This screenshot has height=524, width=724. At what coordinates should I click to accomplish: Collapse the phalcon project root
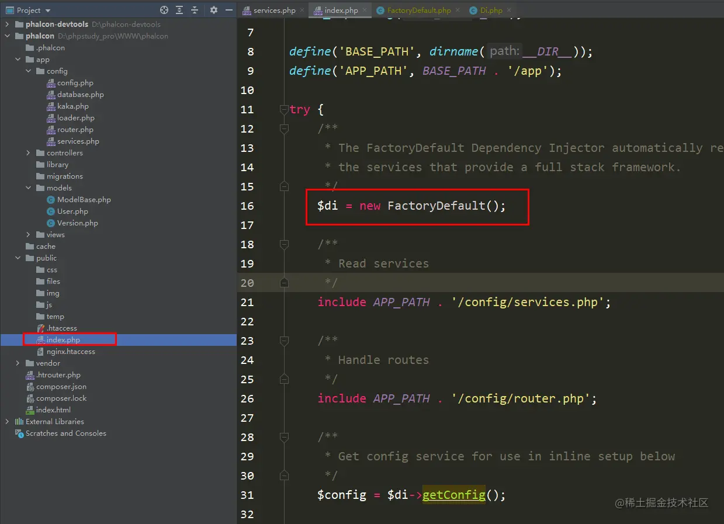(x=8, y=36)
